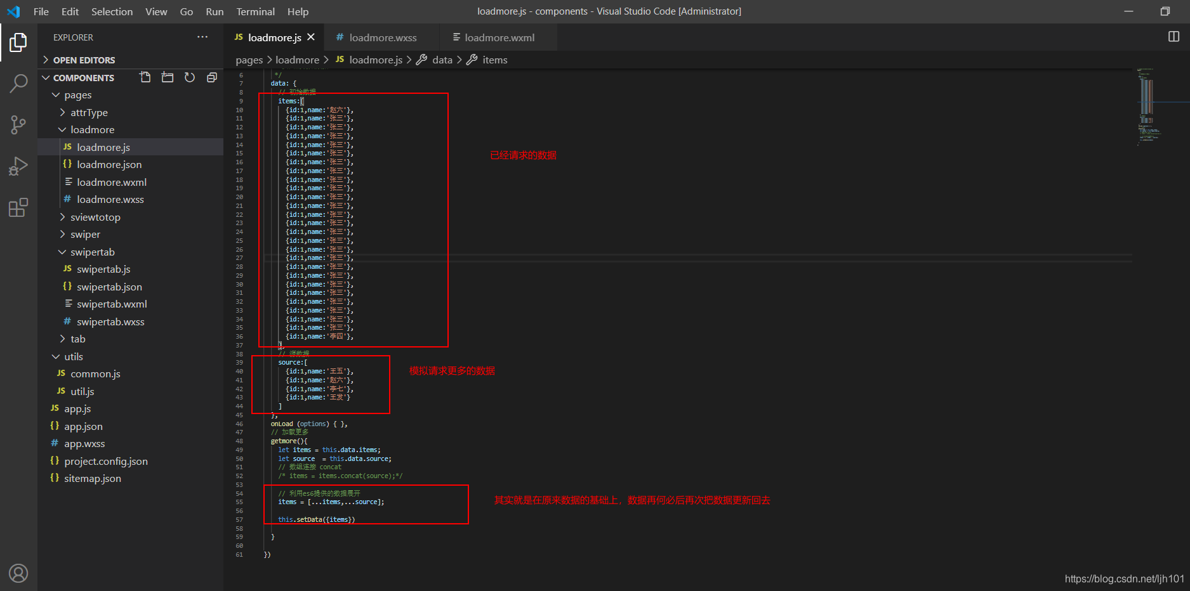This screenshot has height=591, width=1190.
Task: Collapse the utils folder
Action: coord(130,356)
